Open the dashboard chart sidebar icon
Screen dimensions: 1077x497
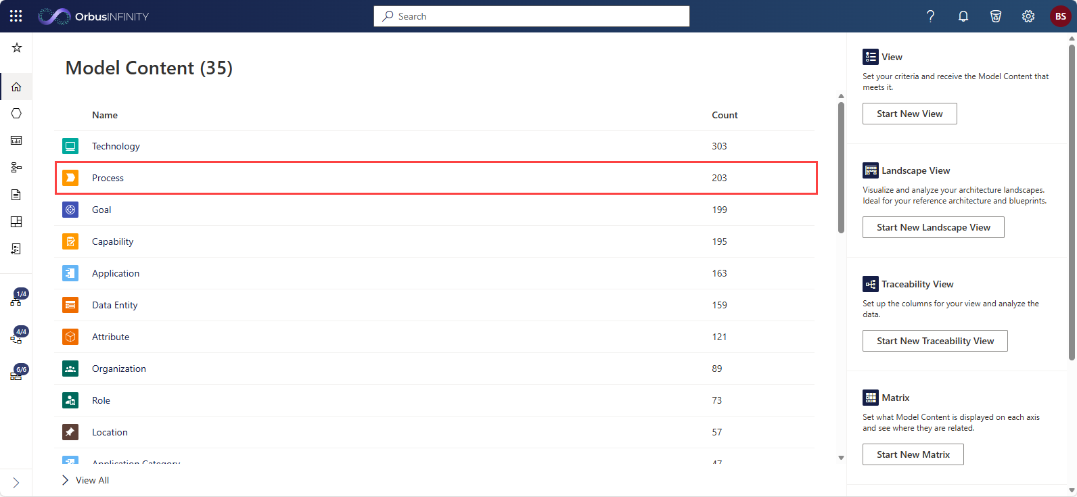pos(16,141)
